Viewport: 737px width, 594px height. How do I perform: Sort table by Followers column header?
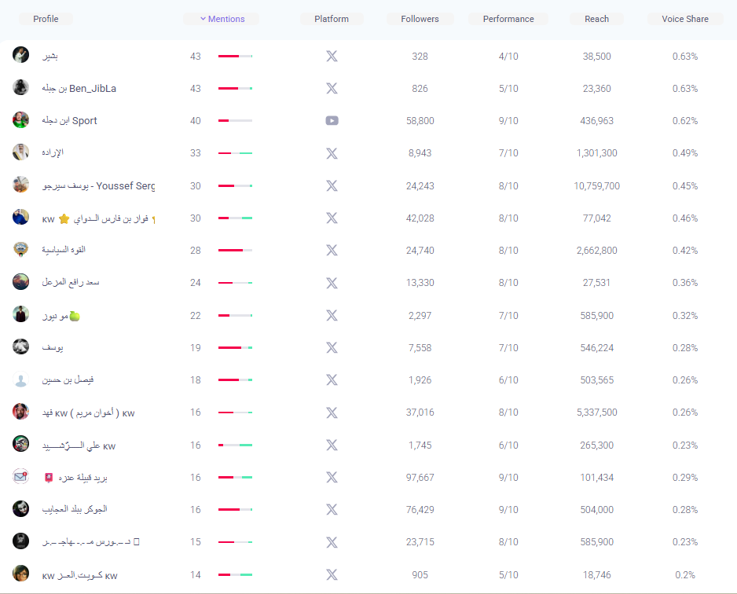tap(420, 19)
